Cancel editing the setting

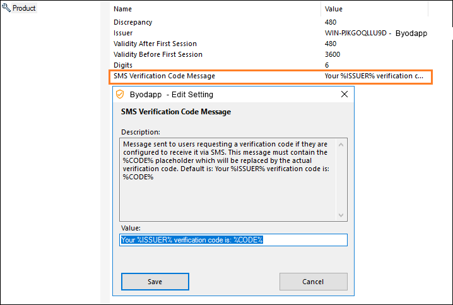[x=313, y=282]
